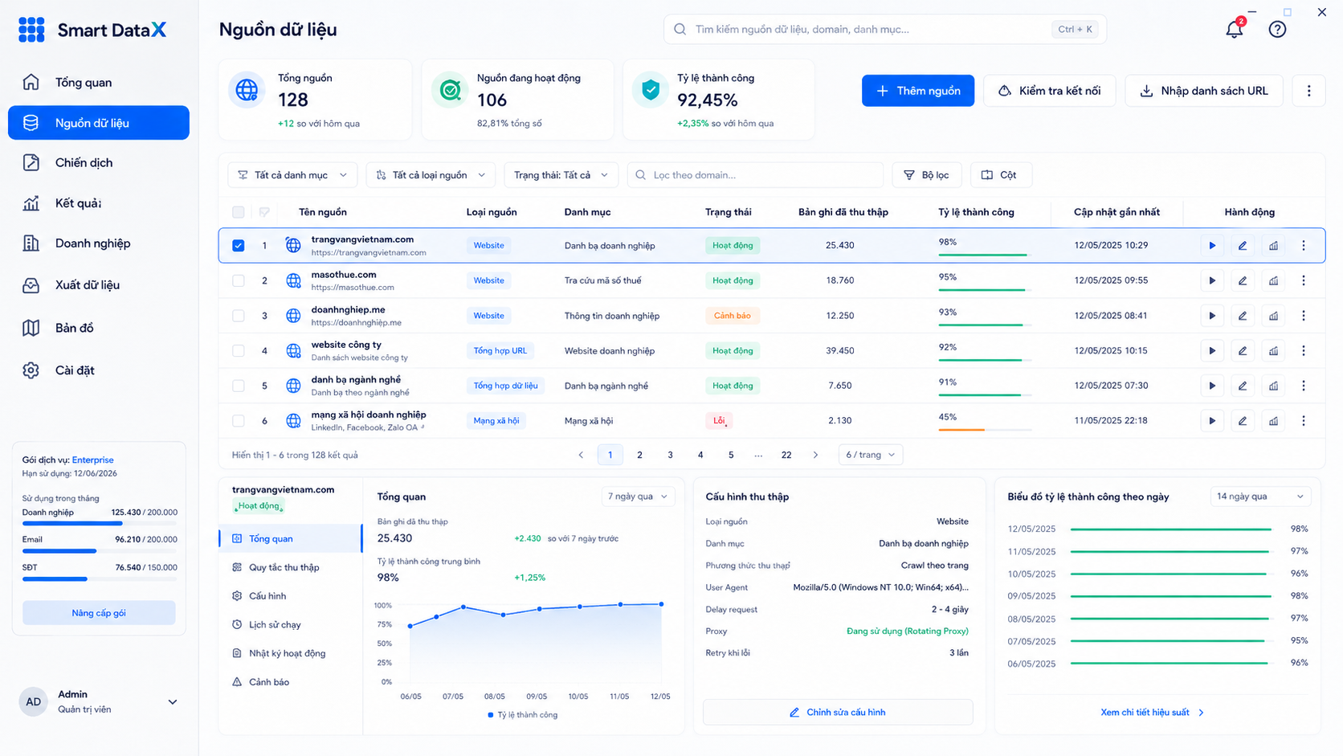
Task: Expand the 14 ngày qua period dropdown
Action: click(1260, 497)
